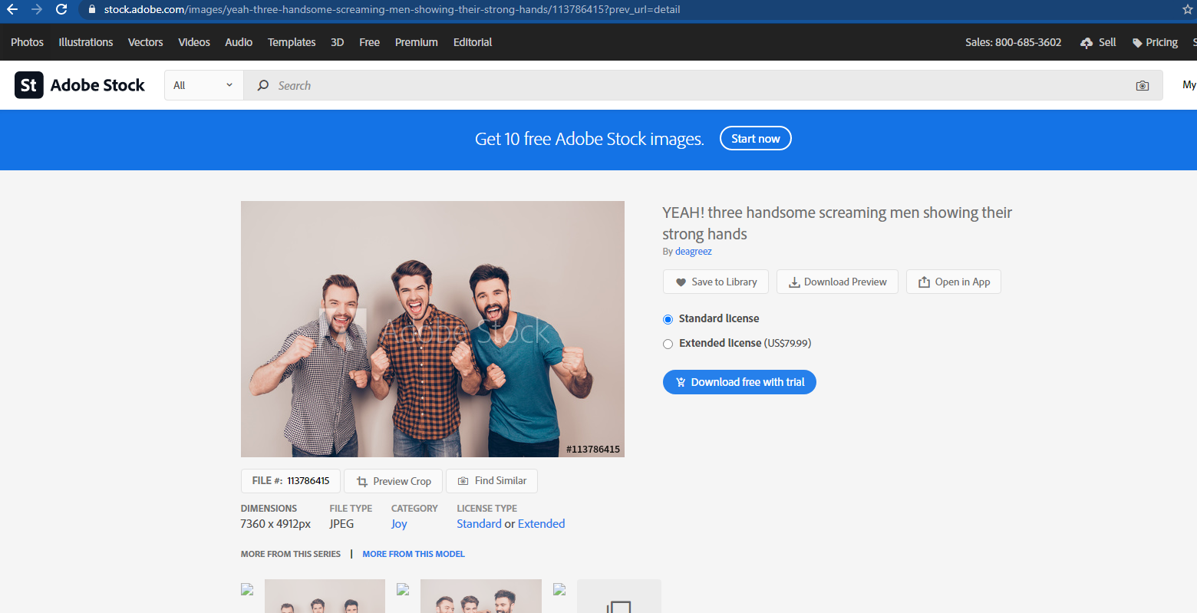Screen dimensions: 1197x613
Task: Click the padlock icon in address bar
Action: pos(91,9)
